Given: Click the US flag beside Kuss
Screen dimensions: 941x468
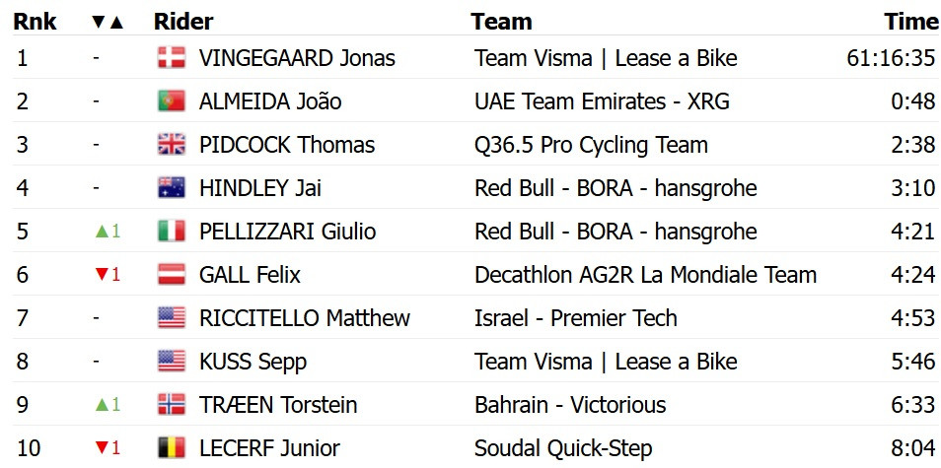Looking at the screenshot, I should click(171, 362).
